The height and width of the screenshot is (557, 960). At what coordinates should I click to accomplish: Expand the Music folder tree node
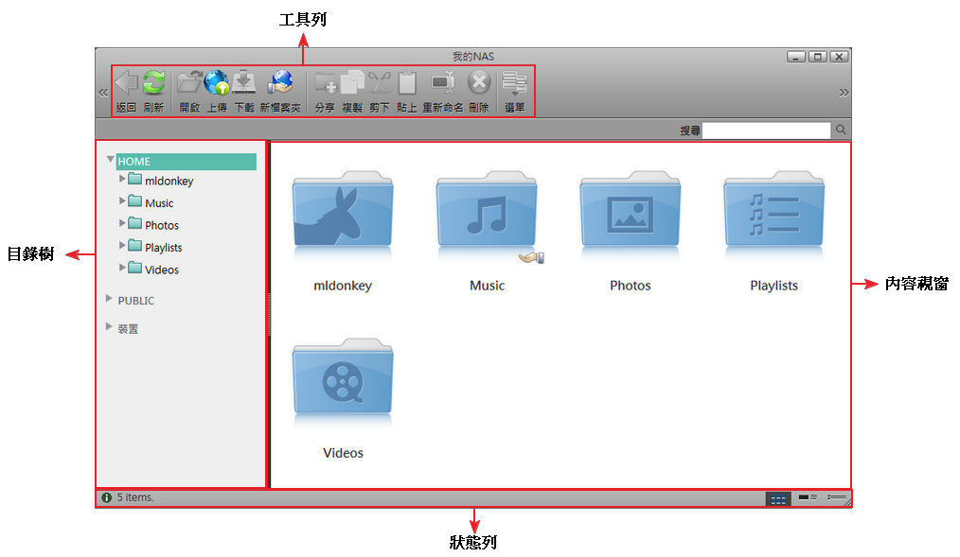pos(122,200)
